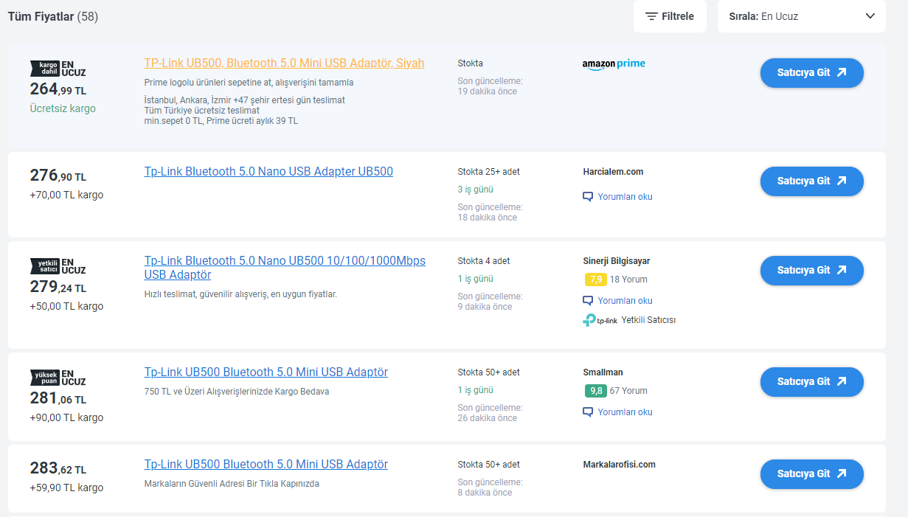908x517 pixels.
Task: Click comment icon under Smallman seller
Action: (x=588, y=412)
